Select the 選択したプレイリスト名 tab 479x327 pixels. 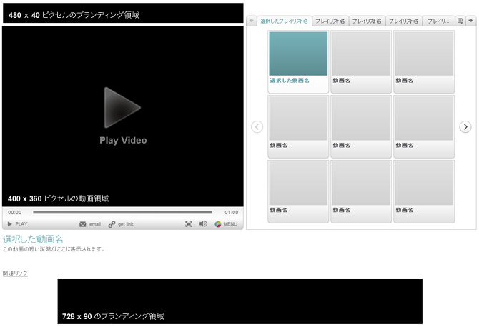[x=284, y=21]
